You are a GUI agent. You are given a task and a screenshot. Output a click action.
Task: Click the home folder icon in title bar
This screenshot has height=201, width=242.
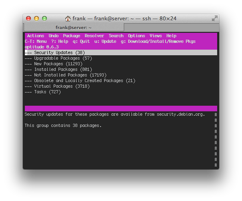68,18
